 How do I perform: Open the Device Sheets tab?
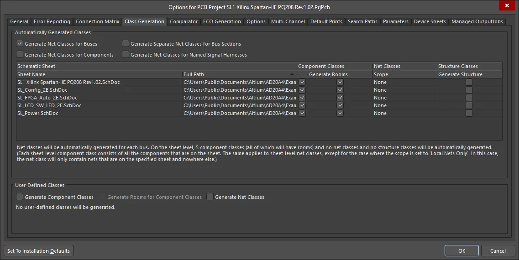(x=430, y=21)
